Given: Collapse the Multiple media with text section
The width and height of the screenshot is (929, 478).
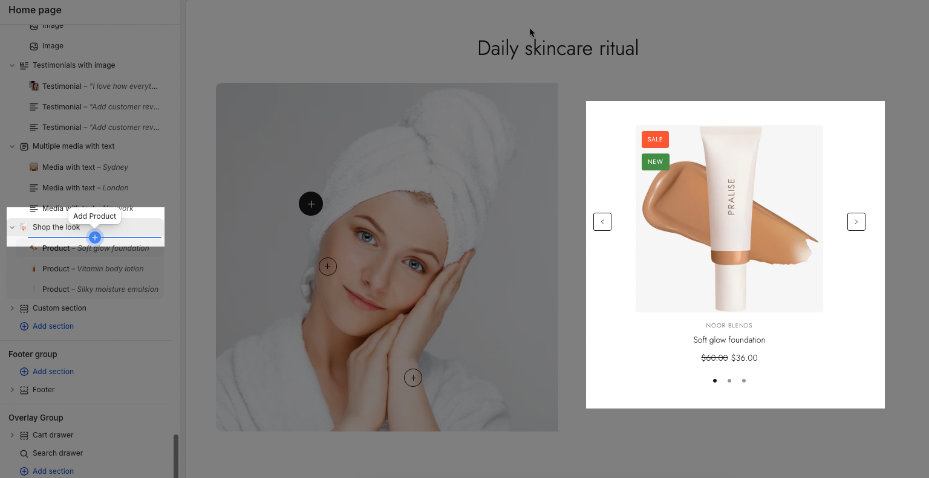Looking at the screenshot, I should (x=12, y=146).
